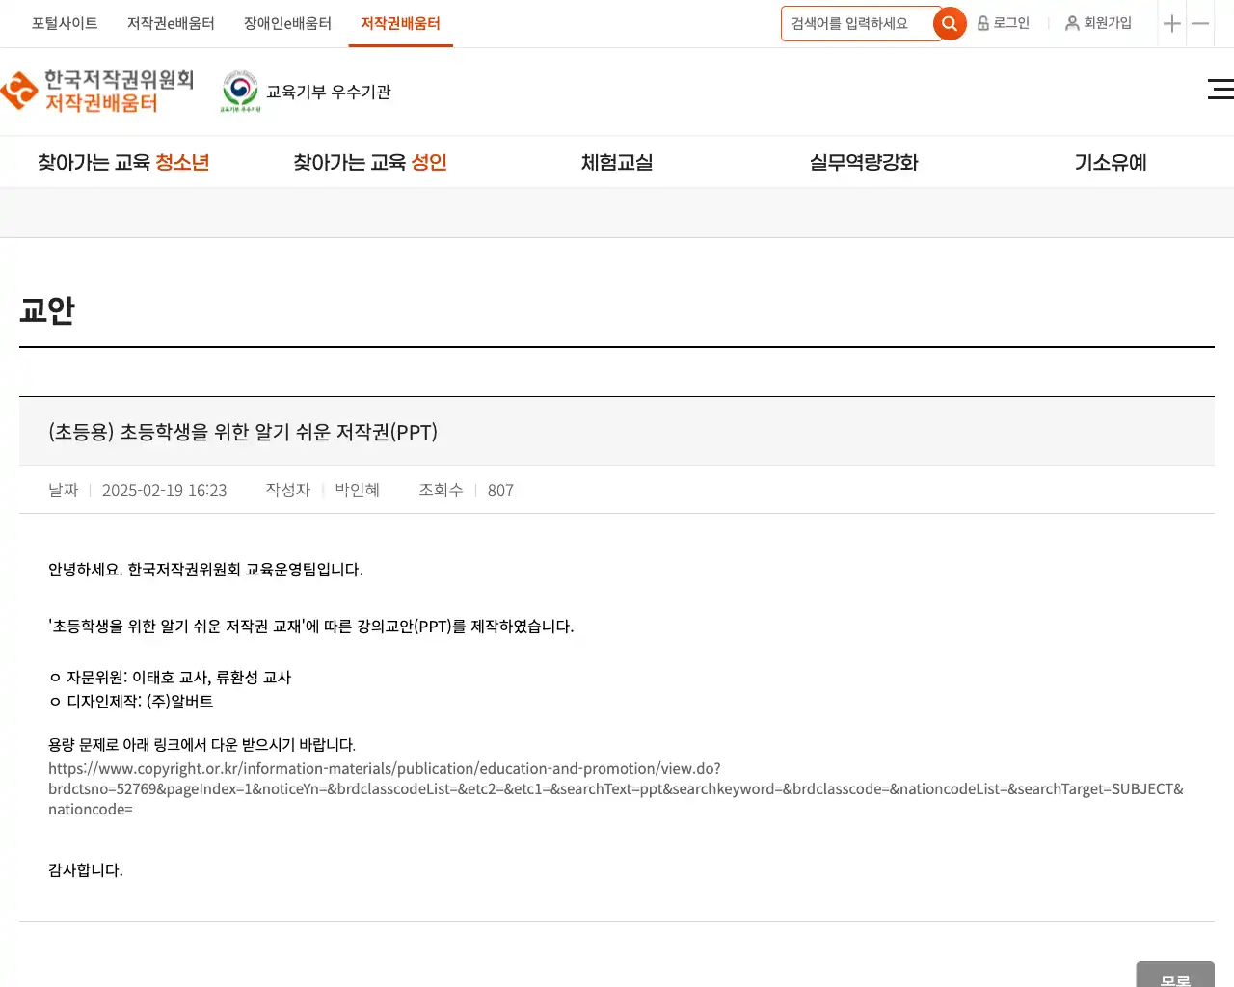Focus the 검색어를 입력하세요 search field
This screenshot has height=987, width=1234.
[x=855, y=23]
